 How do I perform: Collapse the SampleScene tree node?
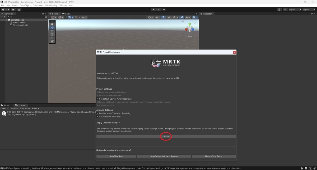6,20
